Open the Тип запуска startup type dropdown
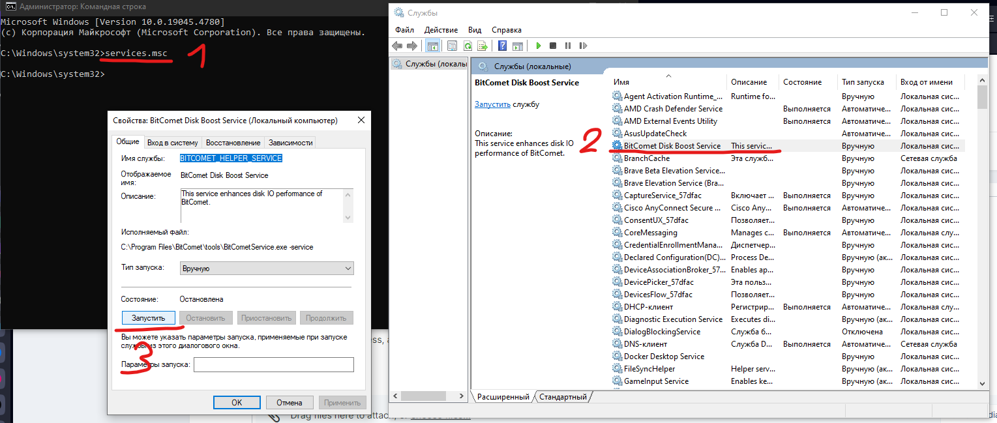 tap(266, 268)
